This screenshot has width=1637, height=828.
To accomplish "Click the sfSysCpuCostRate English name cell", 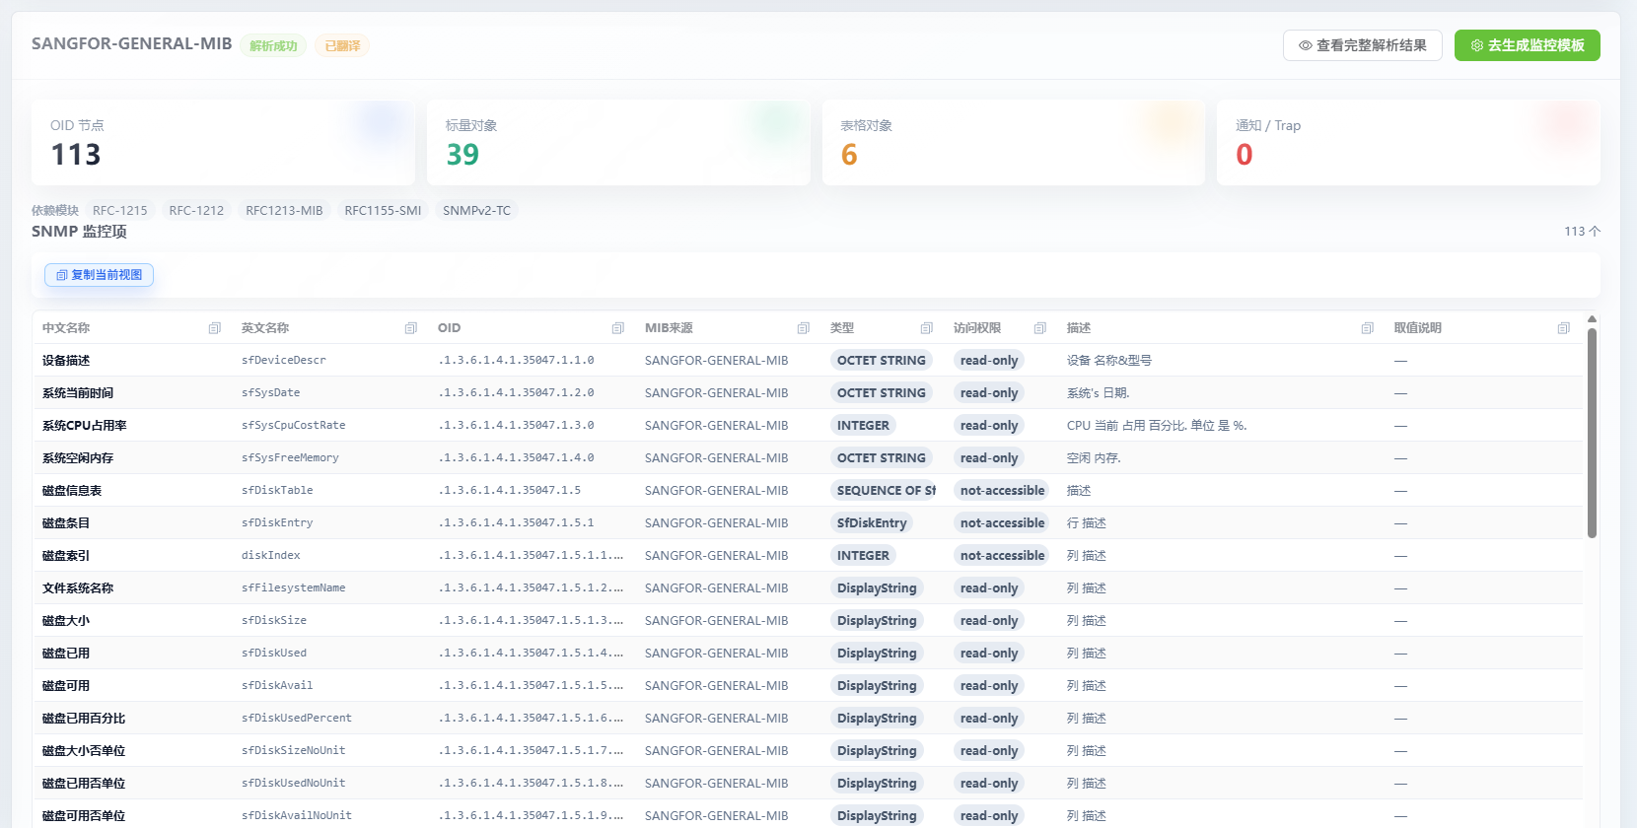I will (x=294, y=426).
